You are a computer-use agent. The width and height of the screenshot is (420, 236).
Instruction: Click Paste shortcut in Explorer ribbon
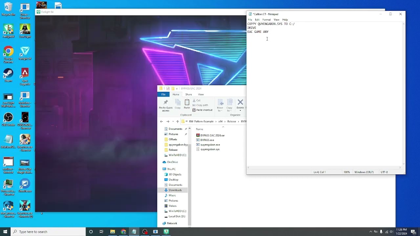(202, 110)
